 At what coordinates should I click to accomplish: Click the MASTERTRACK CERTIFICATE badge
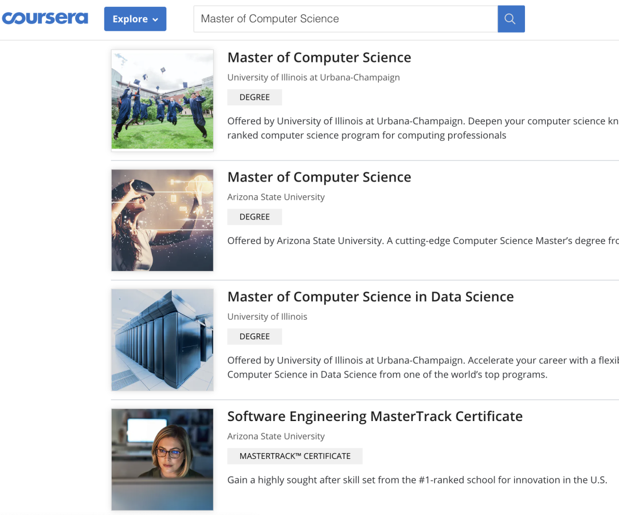[x=295, y=456]
